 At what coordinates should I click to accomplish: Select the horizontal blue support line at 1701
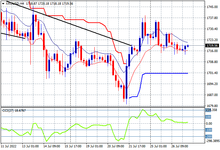(167, 73)
